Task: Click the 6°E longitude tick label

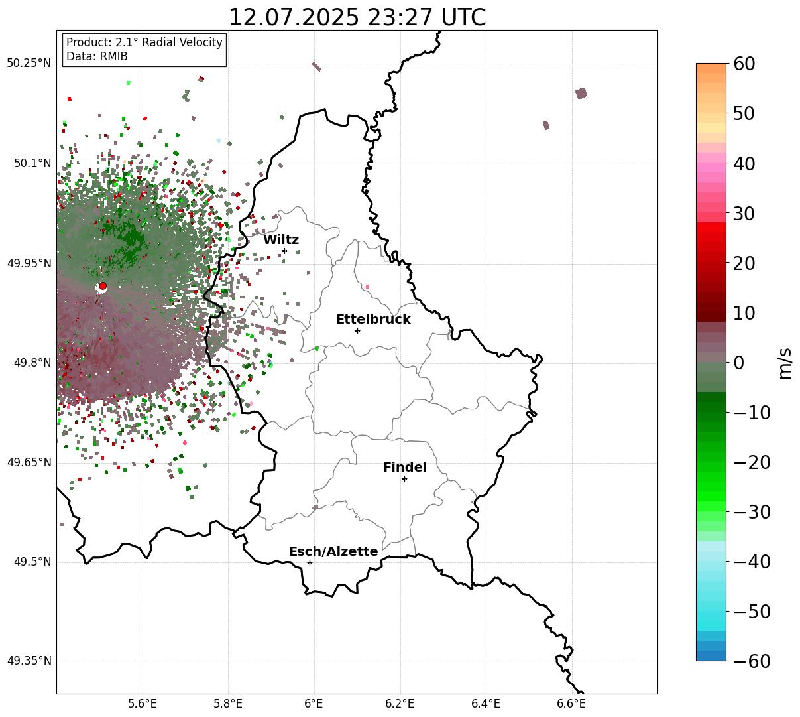Action: tap(314, 703)
